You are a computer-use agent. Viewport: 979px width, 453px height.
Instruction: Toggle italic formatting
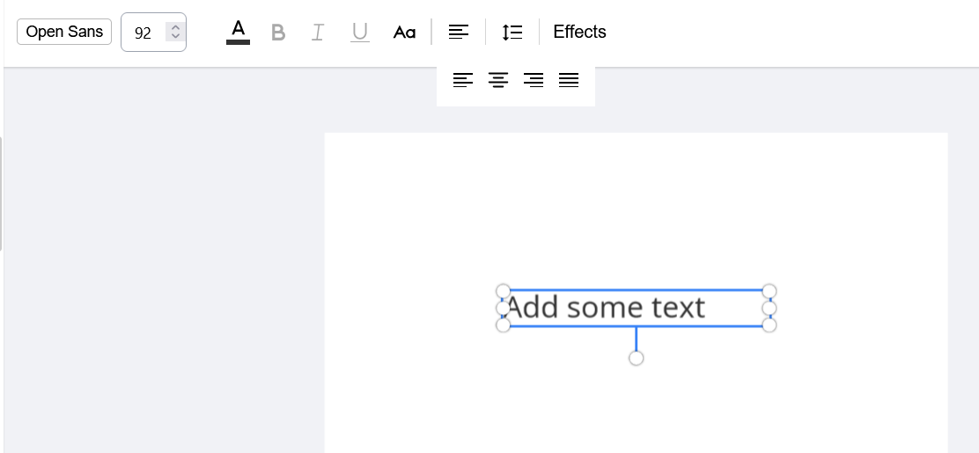tap(318, 33)
